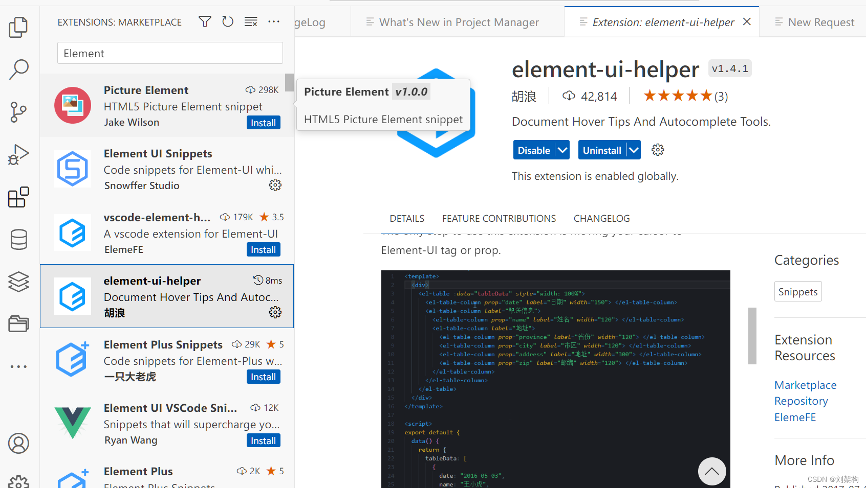The image size is (866, 488).
Task: Select the Snippets category tag
Action: (x=797, y=291)
